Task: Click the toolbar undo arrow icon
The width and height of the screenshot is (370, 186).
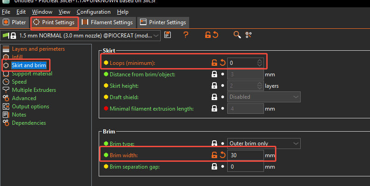Action: [215, 35]
